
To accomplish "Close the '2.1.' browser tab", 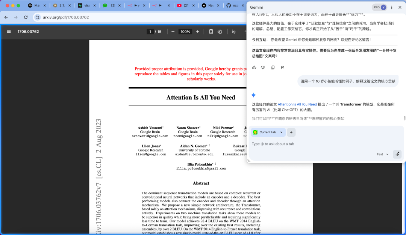I will (x=70, y=5).
